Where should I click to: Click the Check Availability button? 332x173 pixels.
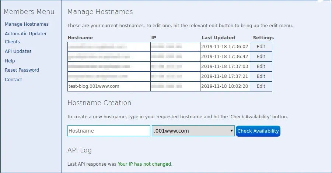[258, 131]
